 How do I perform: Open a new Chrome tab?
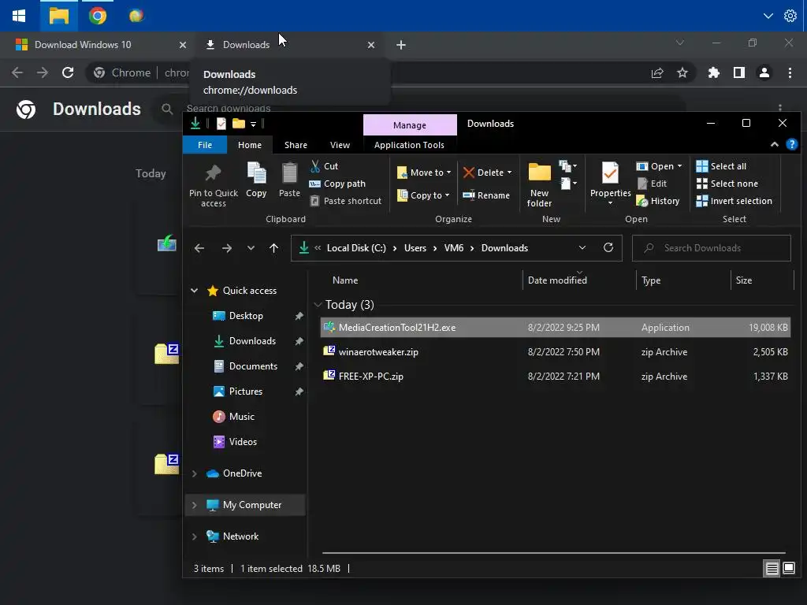[x=401, y=45]
